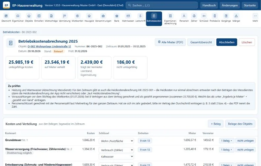Click the EP logo
Image resolution: width=261 pixels, height=166 pixels.
pos(6,5)
